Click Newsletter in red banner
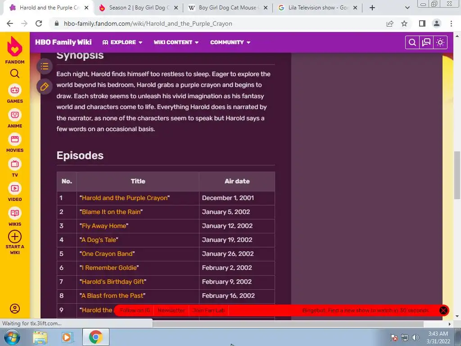 [x=172, y=310]
